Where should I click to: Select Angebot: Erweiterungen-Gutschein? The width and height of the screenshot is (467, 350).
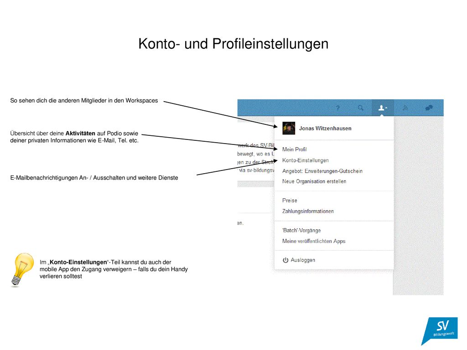pyautogui.click(x=322, y=171)
